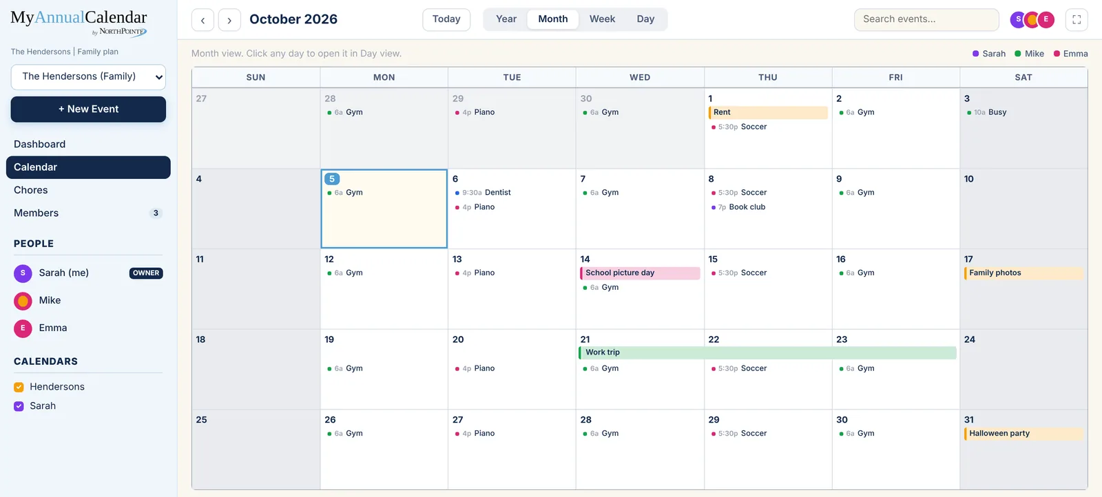
Task: Open Soccer event on October 8
Action: (x=739, y=193)
